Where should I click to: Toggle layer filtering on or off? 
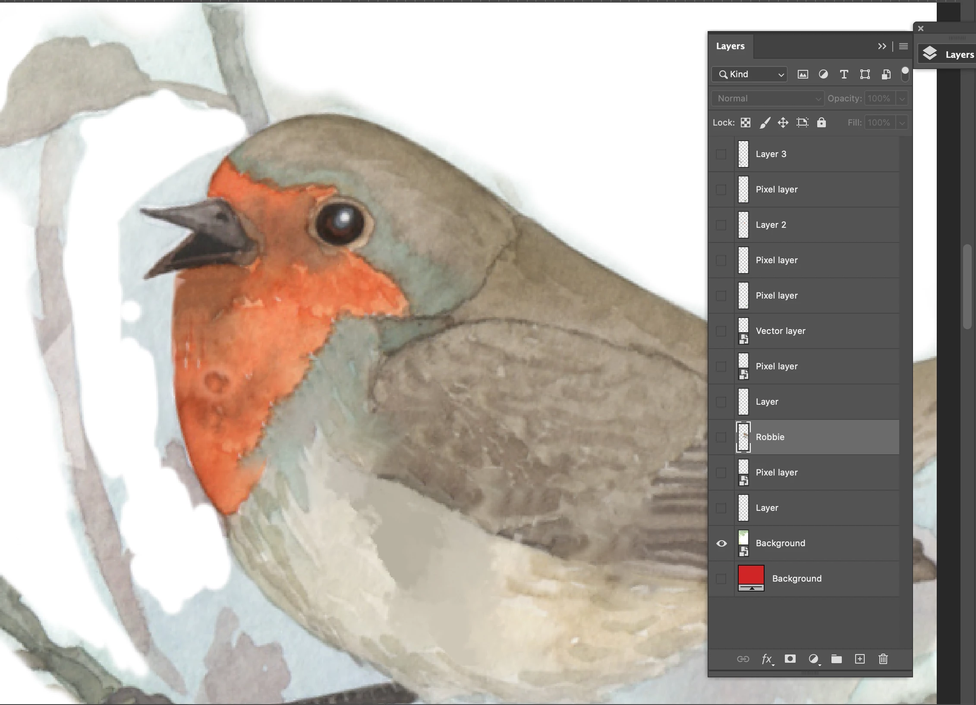click(905, 74)
